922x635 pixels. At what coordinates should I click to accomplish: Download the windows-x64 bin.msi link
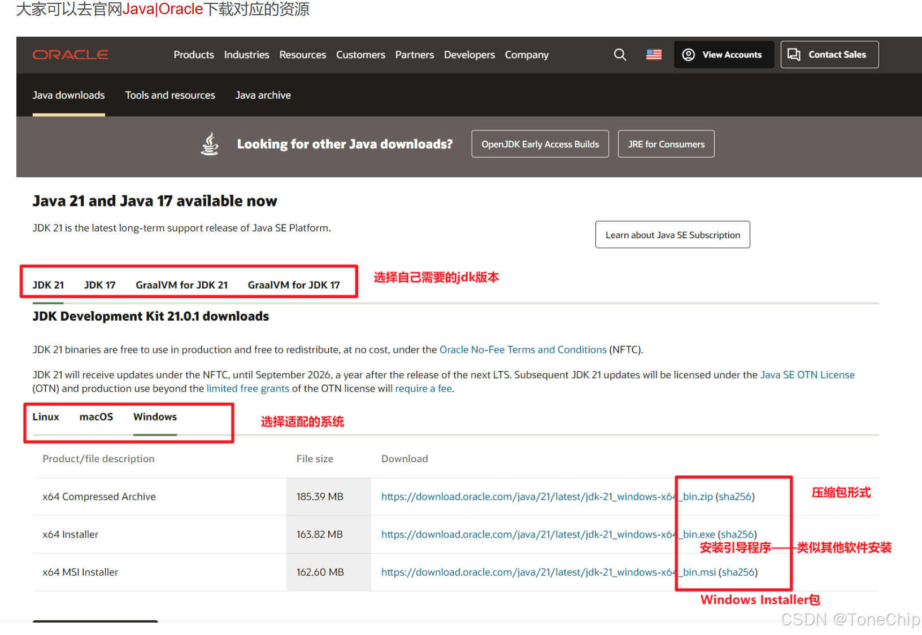(x=549, y=572)
